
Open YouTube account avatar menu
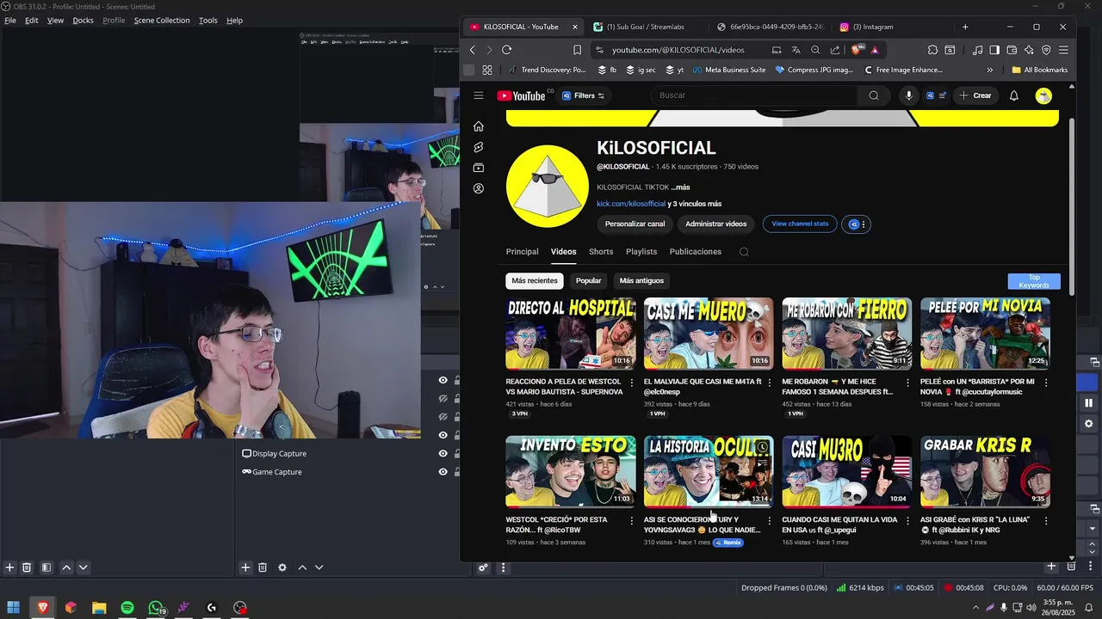[x=1043, y=95]
